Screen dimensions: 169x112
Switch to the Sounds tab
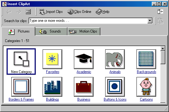point(51,32)
